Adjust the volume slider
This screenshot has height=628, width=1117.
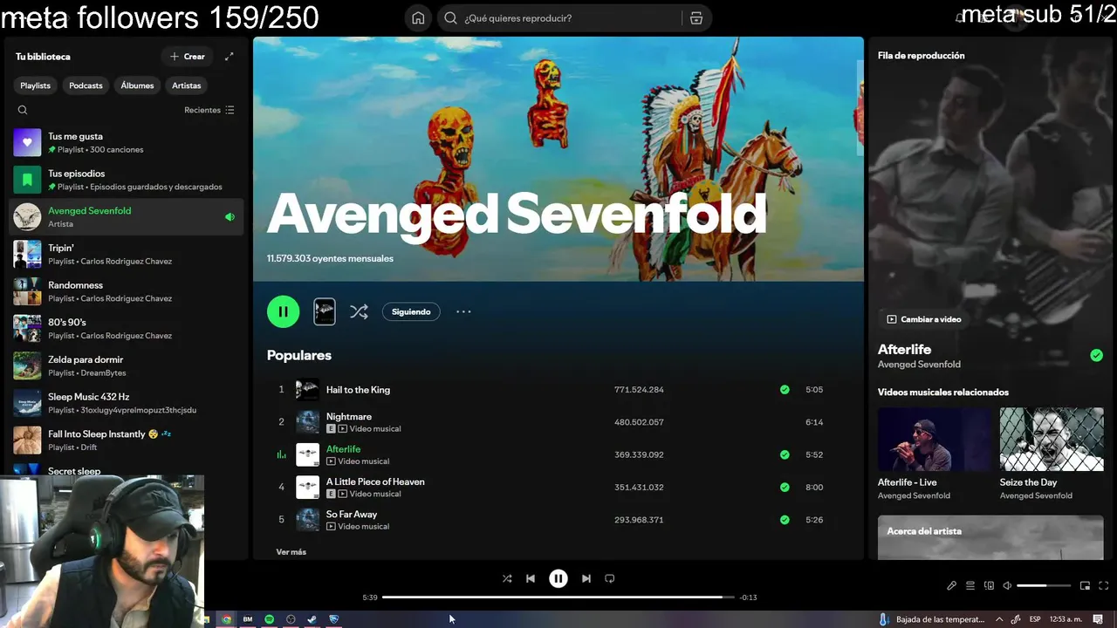coord(1044,586)
